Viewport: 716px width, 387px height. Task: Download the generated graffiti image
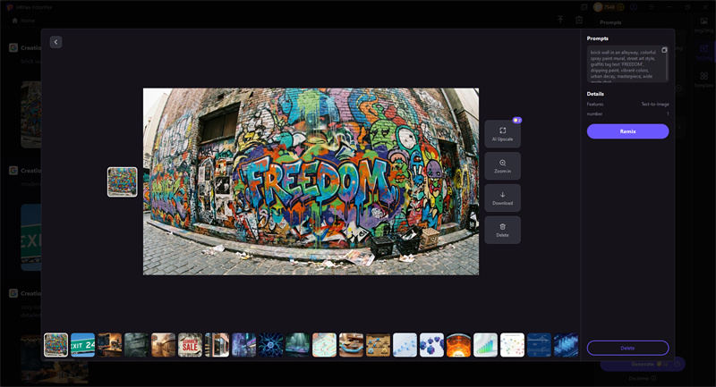click(x=502, y=198)
